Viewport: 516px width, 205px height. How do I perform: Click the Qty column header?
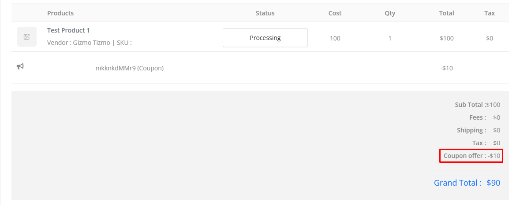tap(390, 13)
